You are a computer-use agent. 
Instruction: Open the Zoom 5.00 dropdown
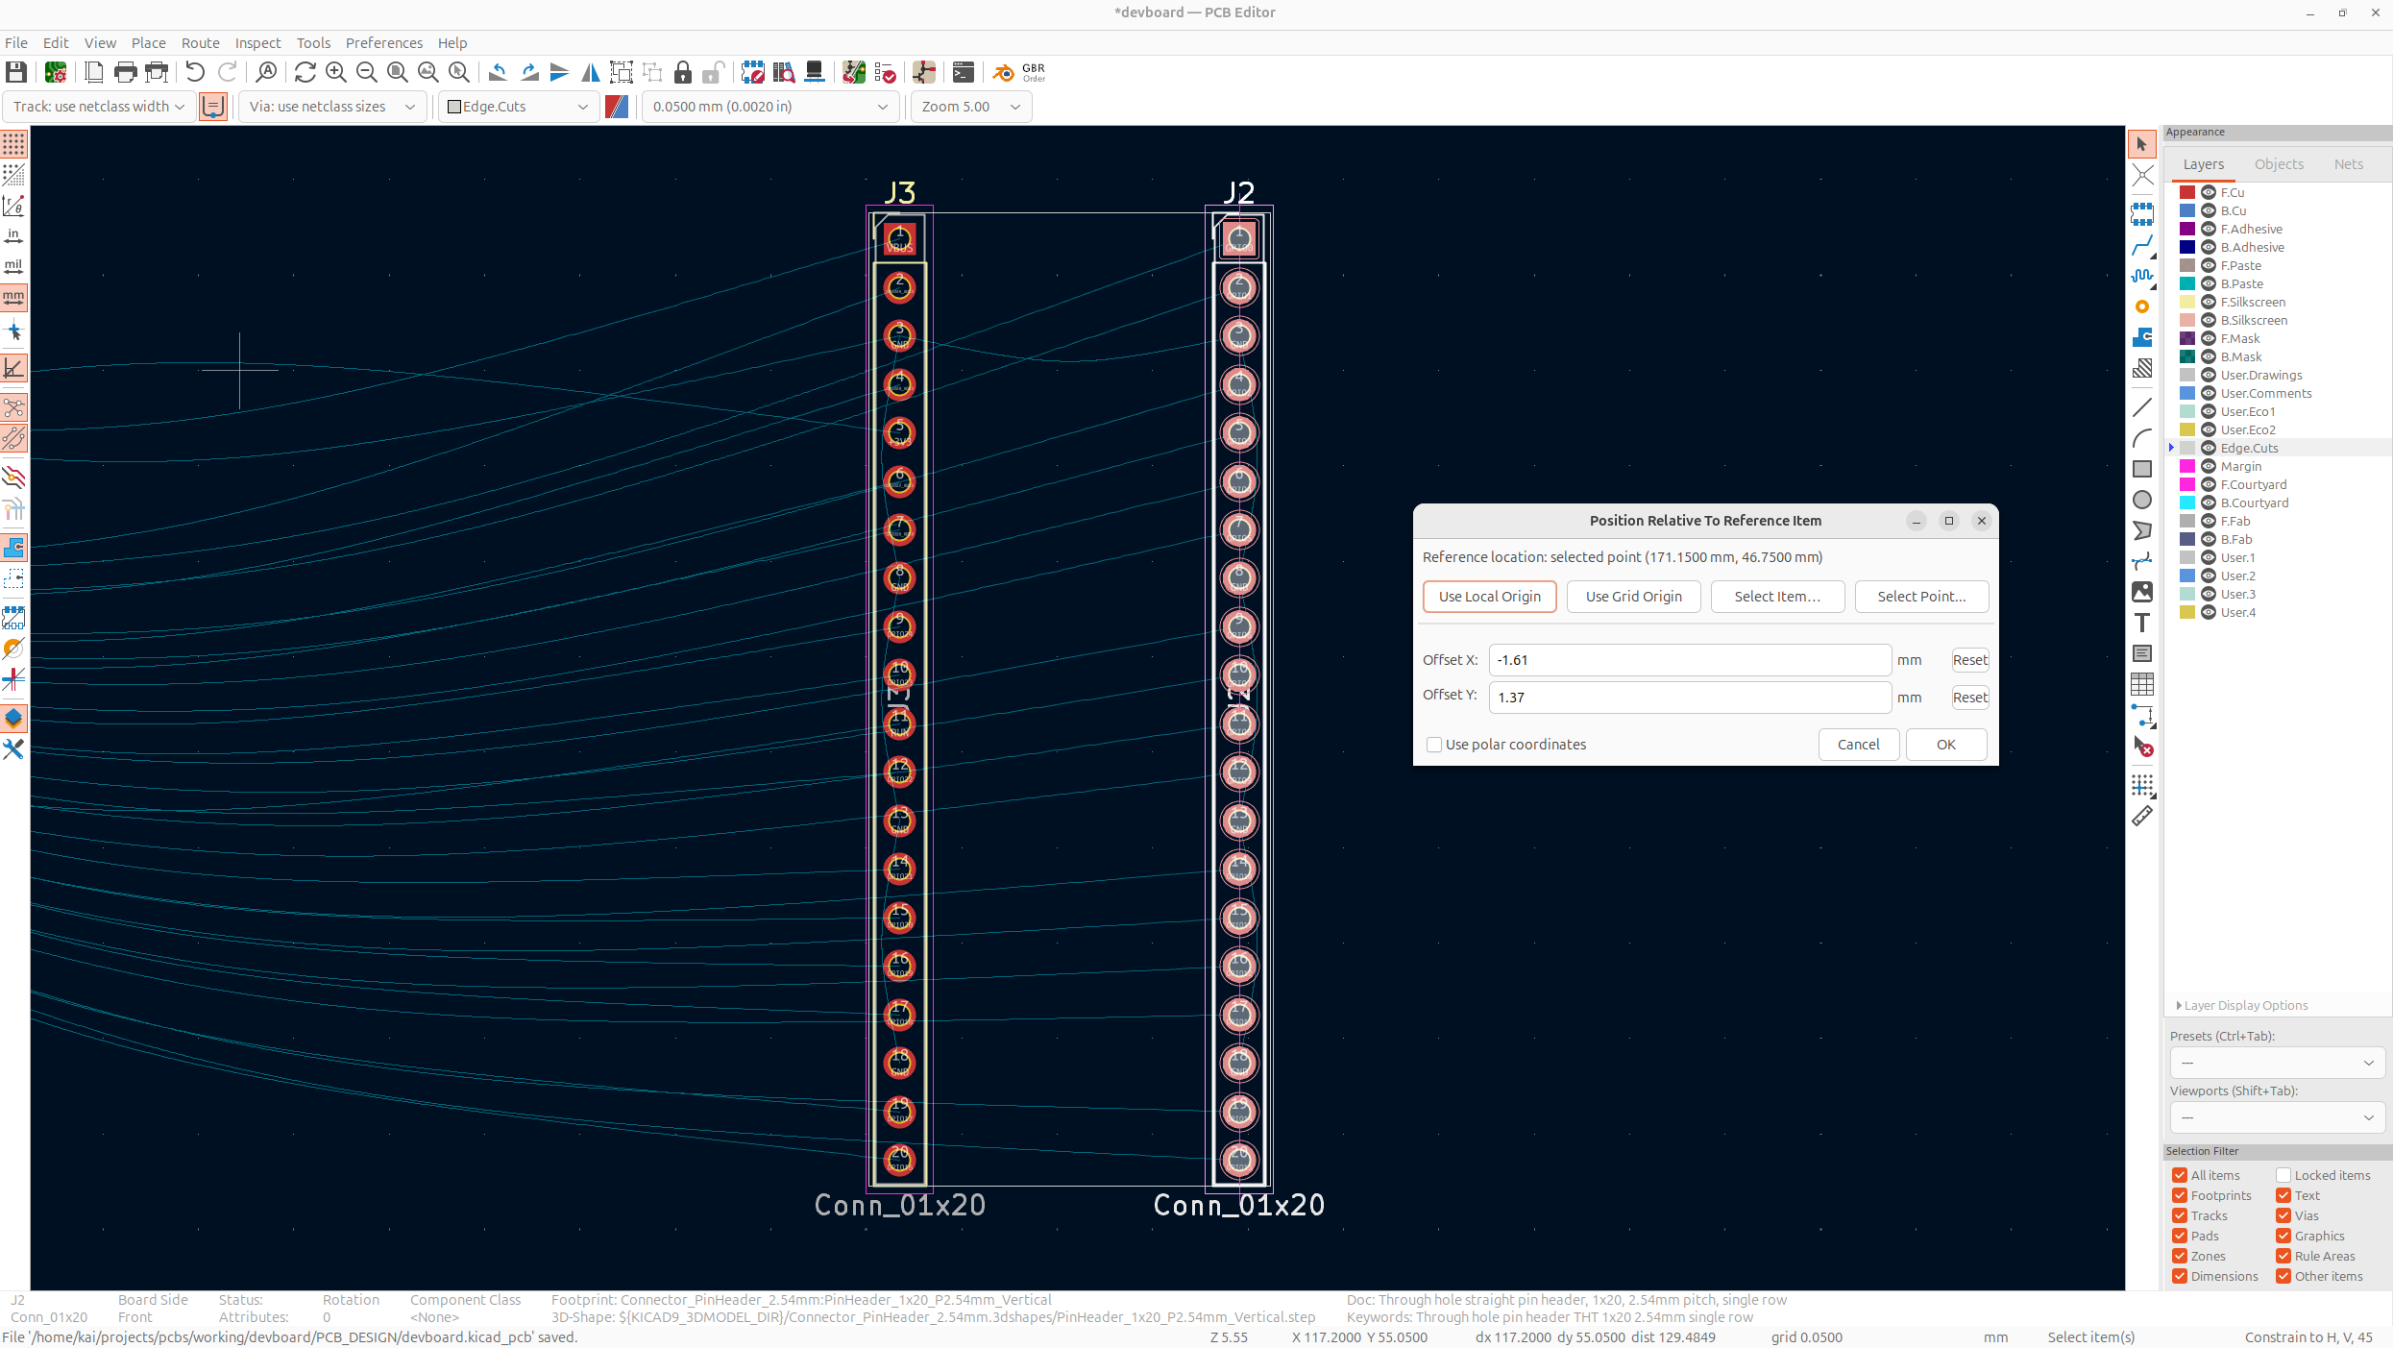[970, 107]
